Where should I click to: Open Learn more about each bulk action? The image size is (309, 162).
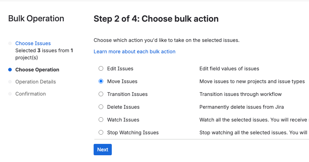pyautogui.click(x=134, y=52)
